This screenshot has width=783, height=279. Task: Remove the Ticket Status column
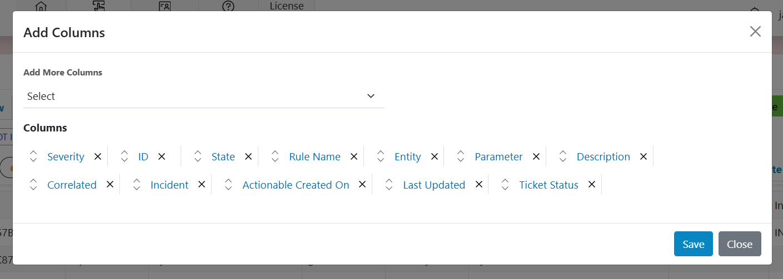pos(592,185)
